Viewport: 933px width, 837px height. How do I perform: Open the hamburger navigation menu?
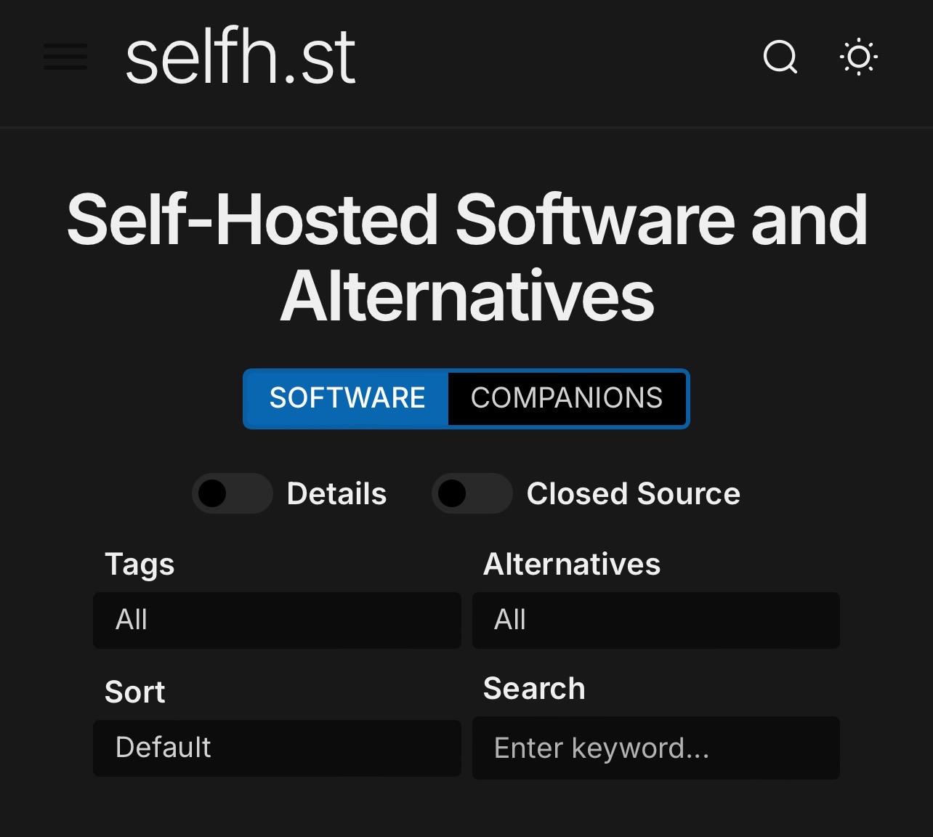(x=65, y=57)
